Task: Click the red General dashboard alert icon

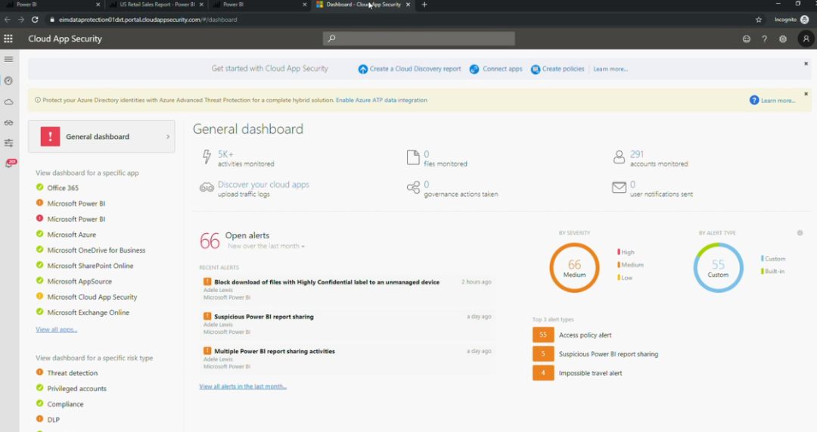Action: (51, 136)
